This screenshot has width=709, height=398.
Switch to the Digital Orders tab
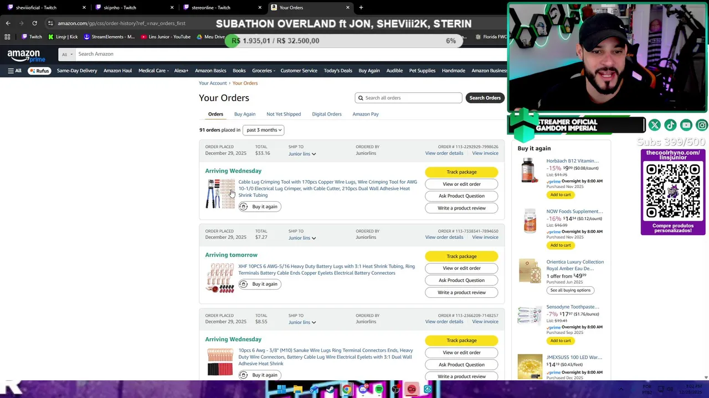[x=327, y=114]
